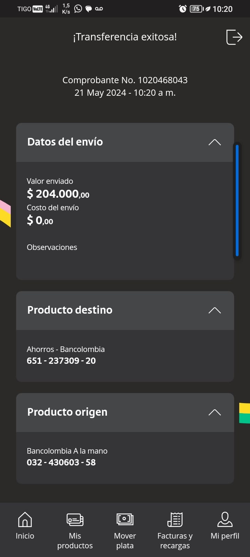
Task: Tap the Comprobante No. 1020468043 text
Action: (125, 80)
